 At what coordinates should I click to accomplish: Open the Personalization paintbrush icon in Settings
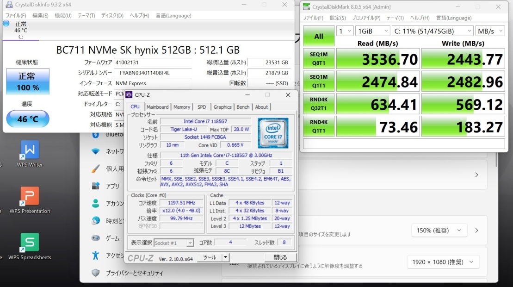96,168
